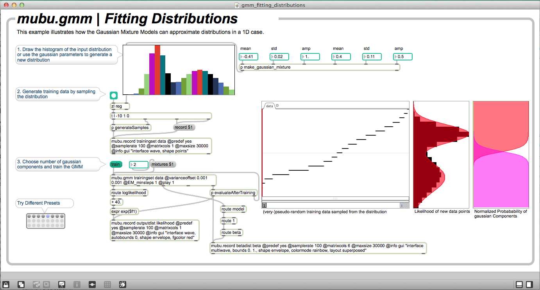Click the patch cord signal probe icon
The height and width of the screenshot is (290, 540).
(x=92, y=285)
